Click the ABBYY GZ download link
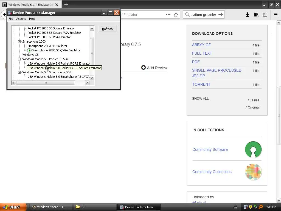The width and height of the screenshot is (281, 211). (201, 45)
